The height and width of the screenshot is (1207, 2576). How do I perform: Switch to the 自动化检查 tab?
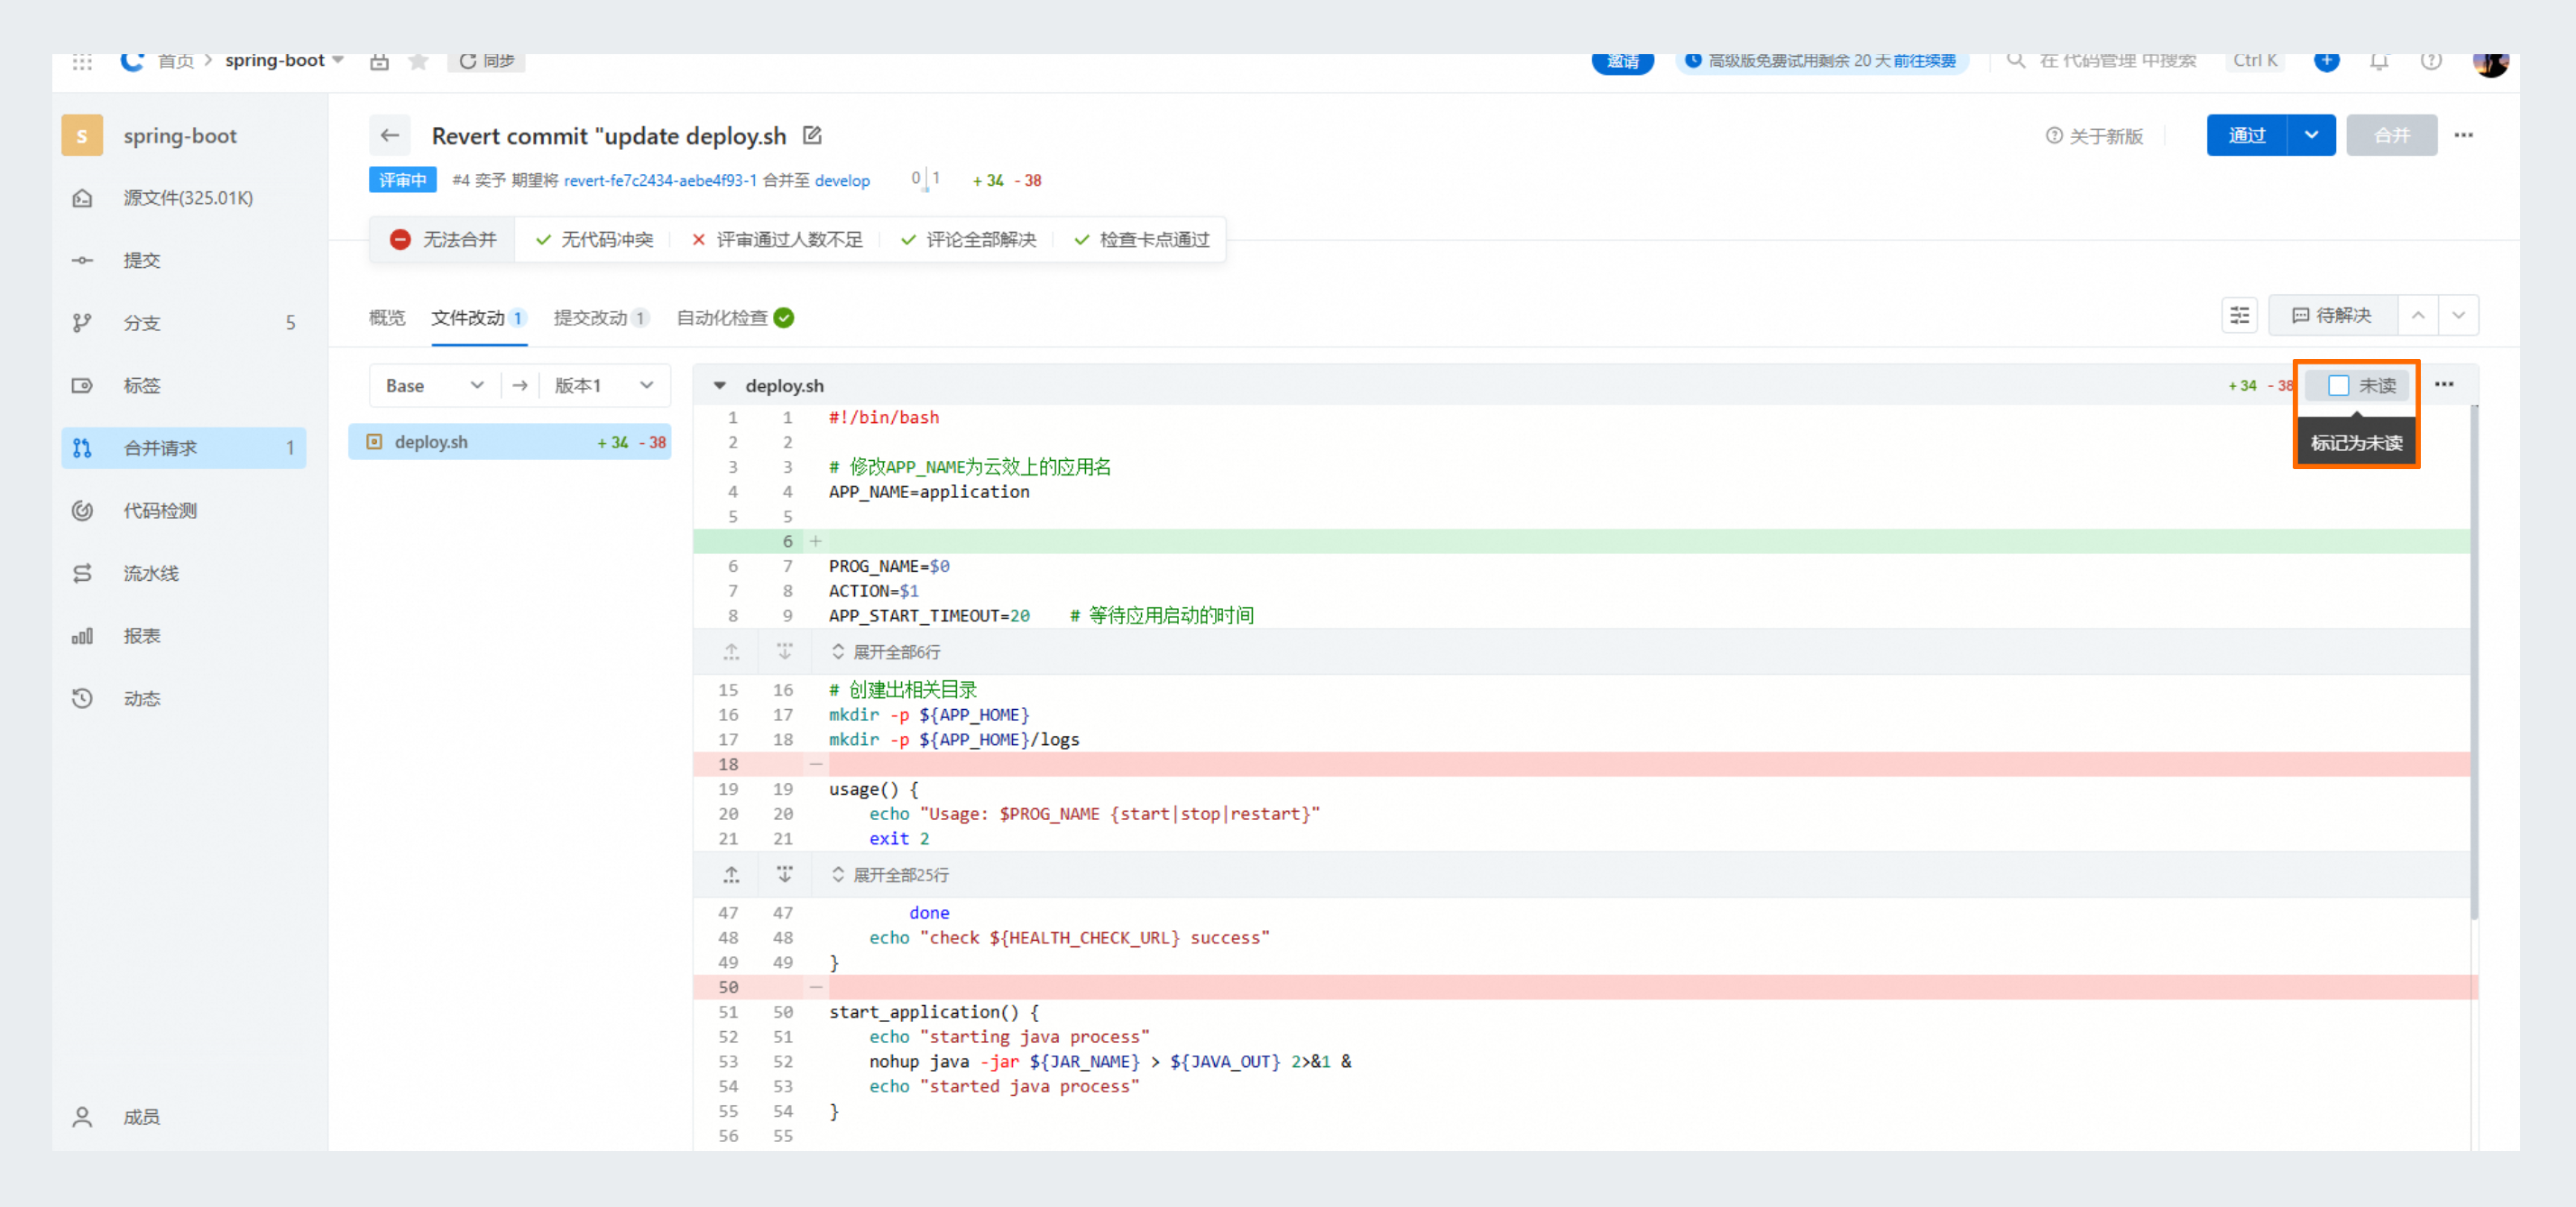tap(735, 318)
